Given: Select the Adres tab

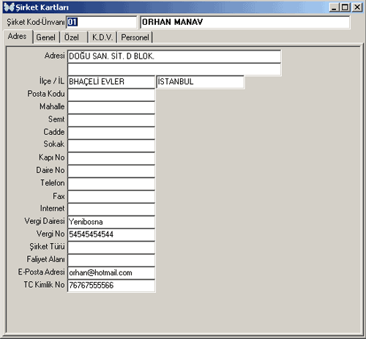Looking at the screenshot, I should [x=18, y=37].
